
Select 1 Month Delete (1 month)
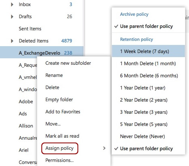pyautogui.click(x=148, y=64)
